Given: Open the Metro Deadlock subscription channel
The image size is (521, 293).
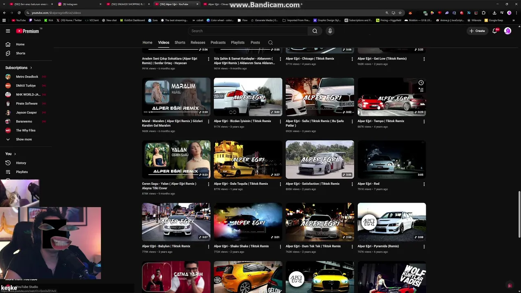Looking at the screenshot, I should coord(27,77).
